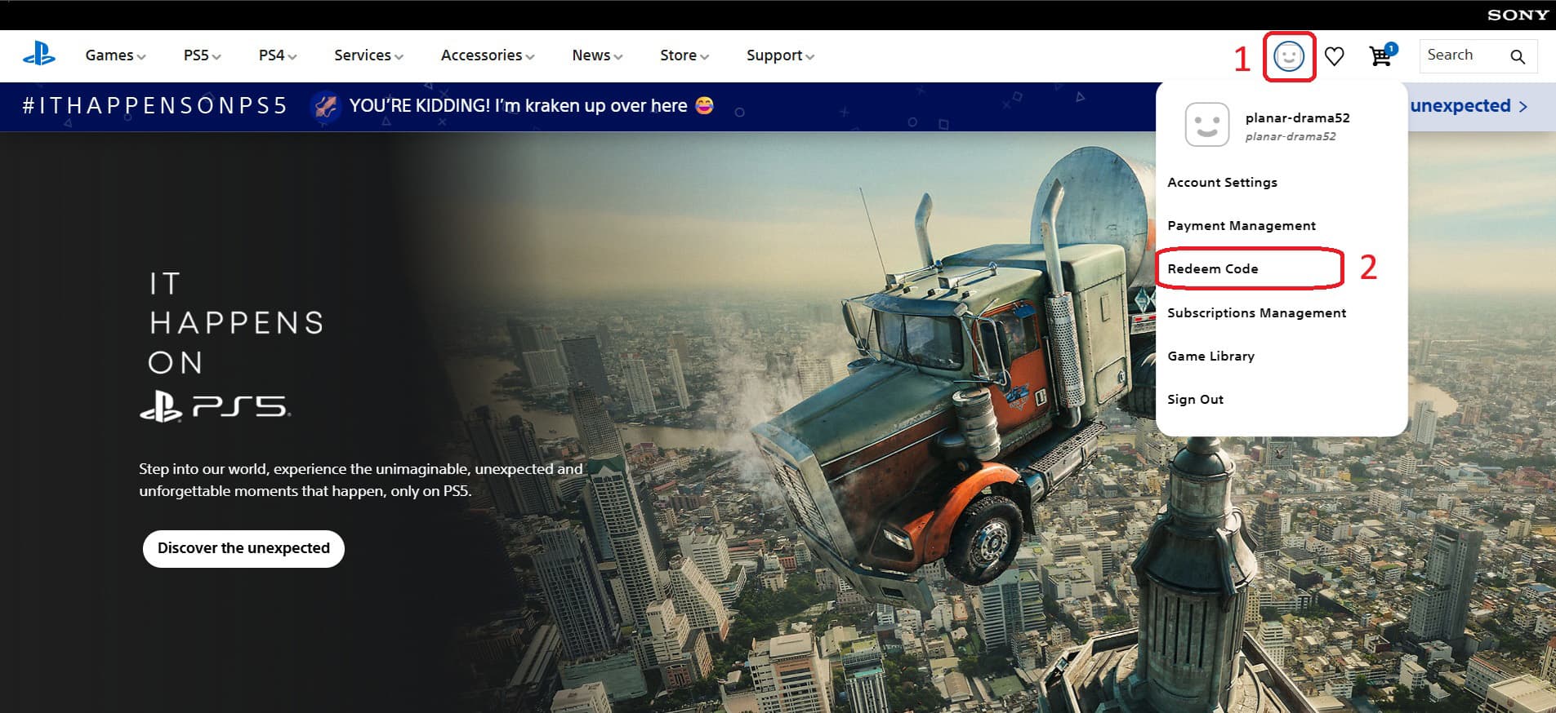
Task: Open the wishlist heart icon
Action: 1335,56
